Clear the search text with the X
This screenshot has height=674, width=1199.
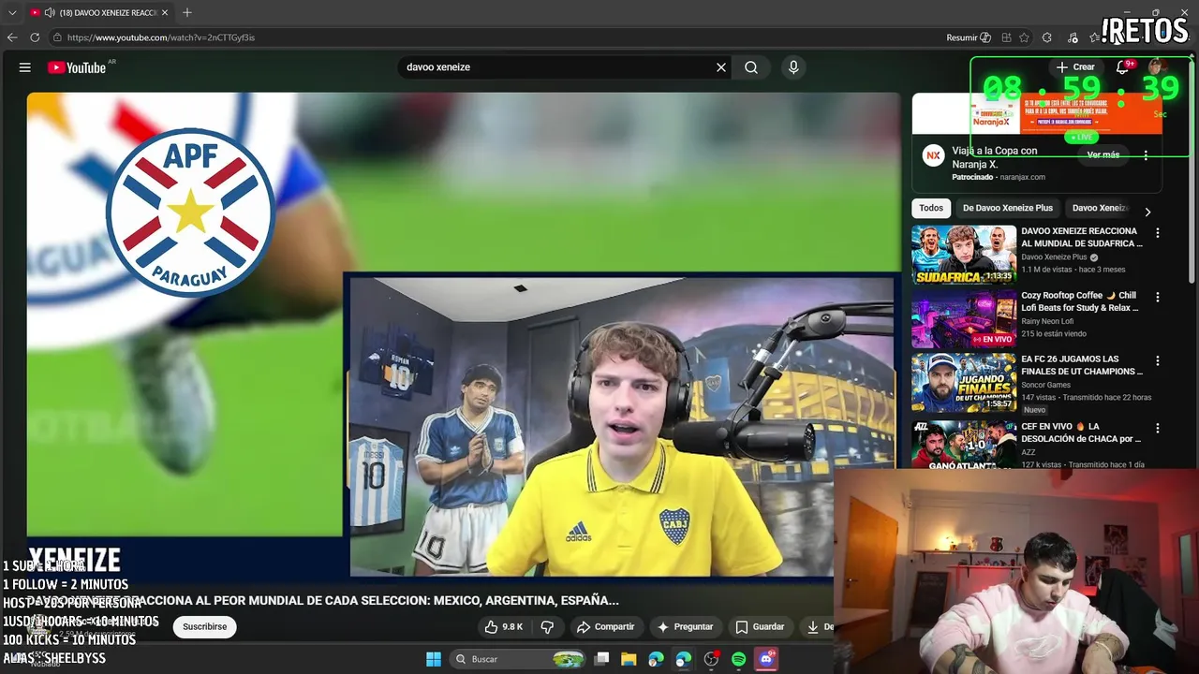(721, 67)
